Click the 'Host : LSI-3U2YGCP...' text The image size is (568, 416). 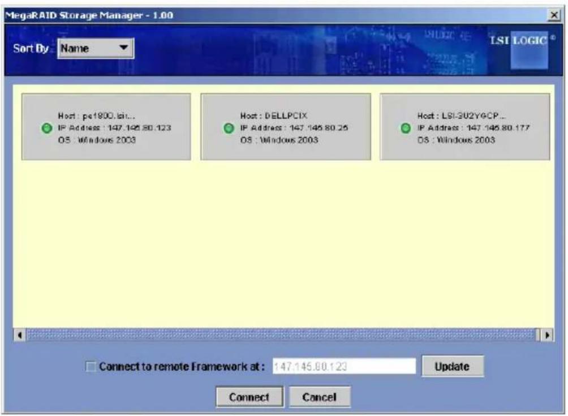(x=461, y=116)
